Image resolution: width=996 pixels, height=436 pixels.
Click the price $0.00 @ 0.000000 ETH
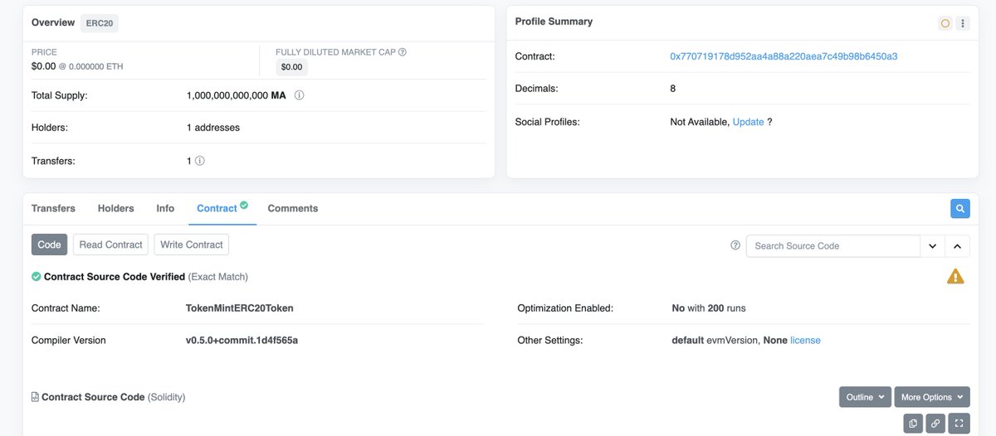coord(77,66)
